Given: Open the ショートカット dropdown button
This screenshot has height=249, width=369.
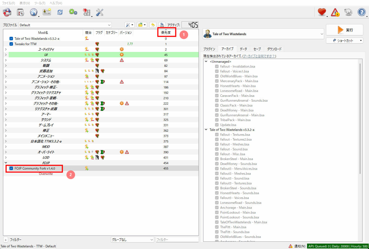Looking at the screenshot, I should (x=345, y=41).
